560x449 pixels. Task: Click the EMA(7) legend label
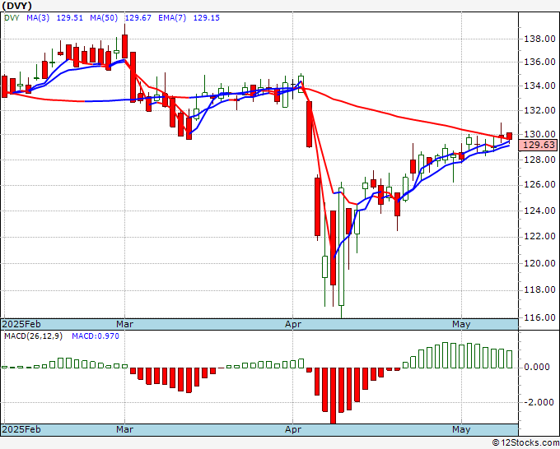[172, 18]
